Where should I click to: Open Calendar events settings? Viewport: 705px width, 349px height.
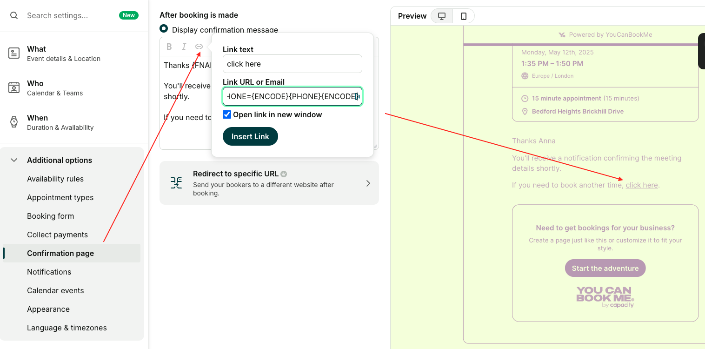[56, 290]
